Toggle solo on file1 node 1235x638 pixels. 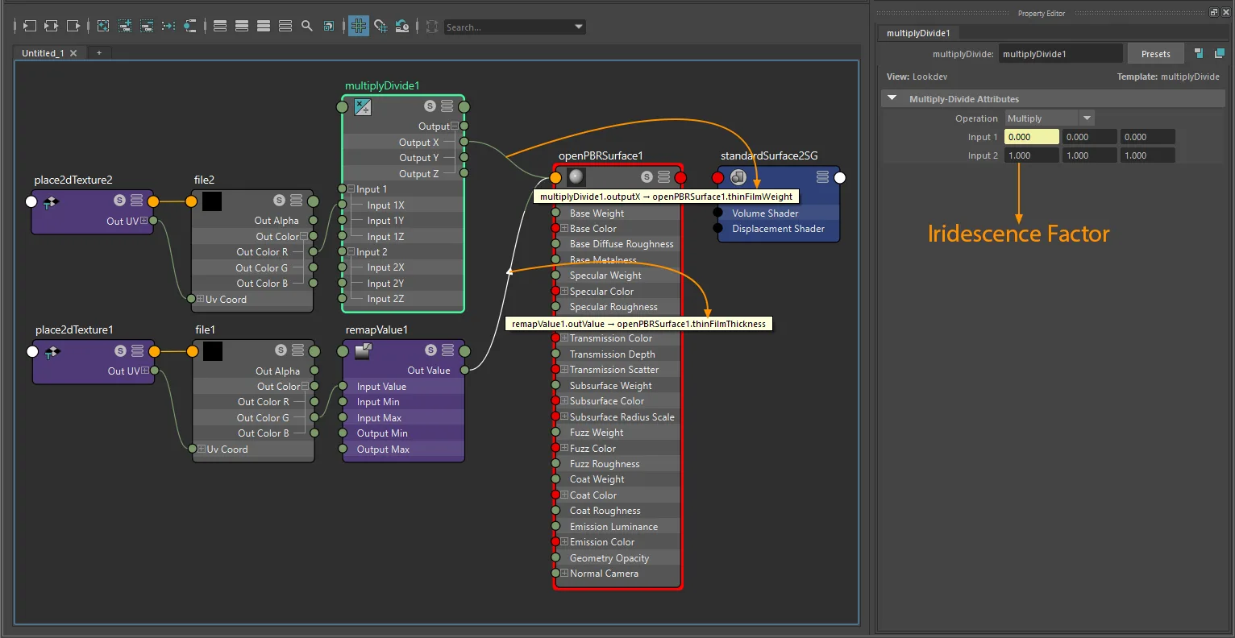(281, 350)
